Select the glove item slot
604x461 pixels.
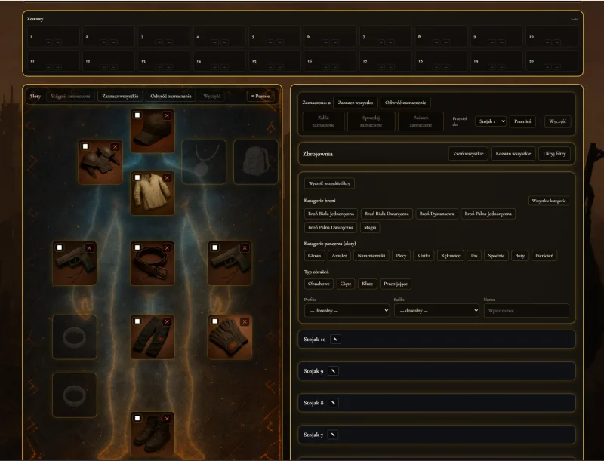point(230,337)
